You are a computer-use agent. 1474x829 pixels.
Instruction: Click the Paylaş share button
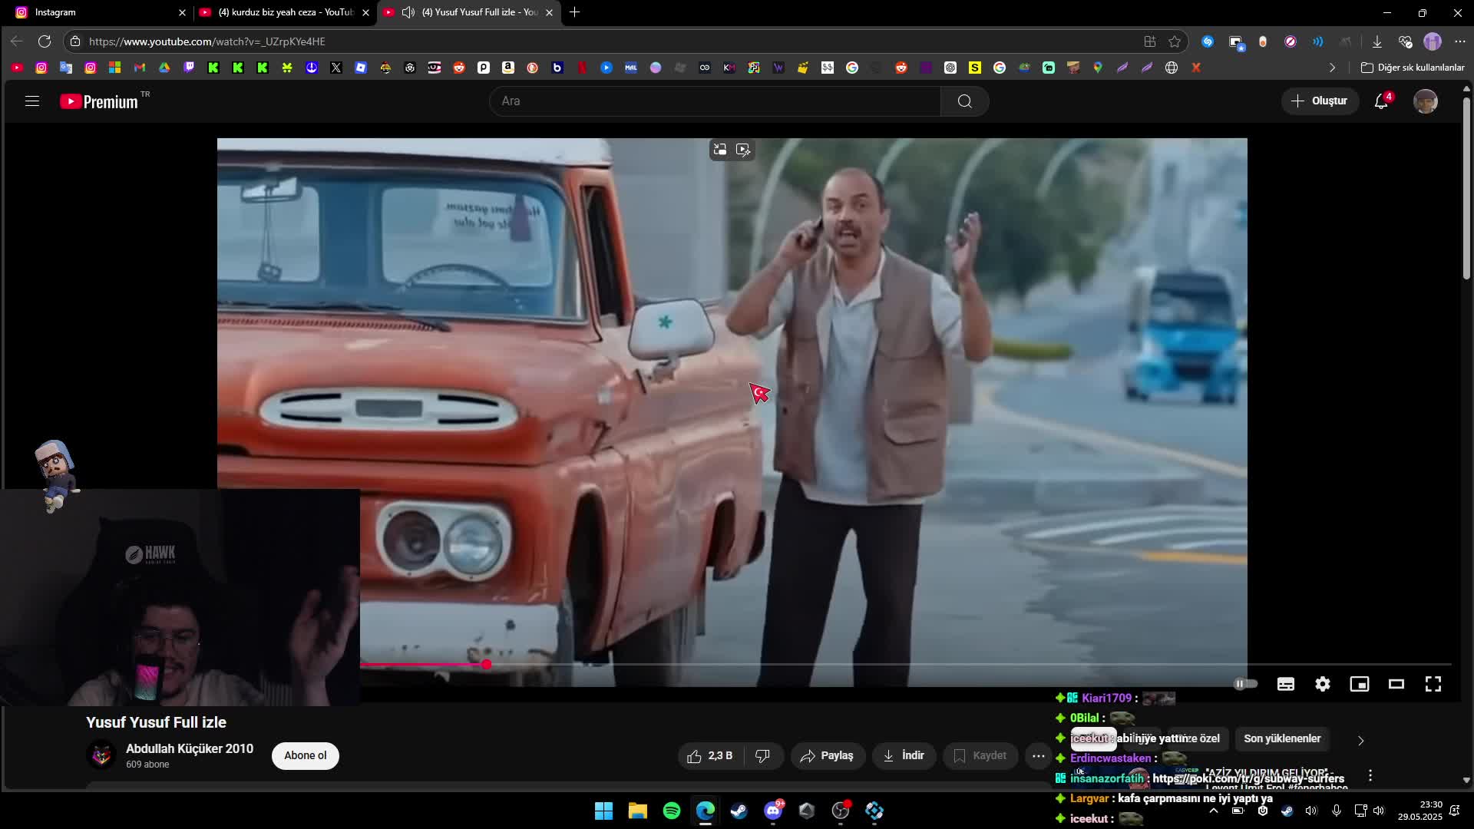pos(827,756)
